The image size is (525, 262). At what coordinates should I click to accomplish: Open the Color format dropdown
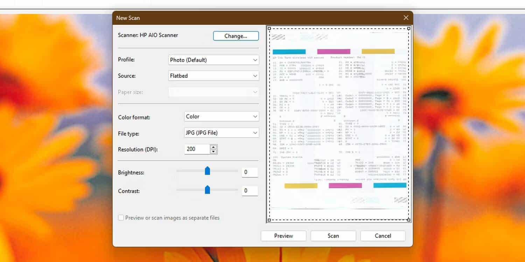pyautogui.click(x=221, y=117)
